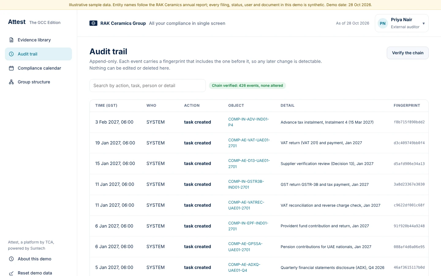The width and height of the screenshot is (441, 276).
Task: Click the Advance tax instalment detail text
Action: click(x=327, y=122)
